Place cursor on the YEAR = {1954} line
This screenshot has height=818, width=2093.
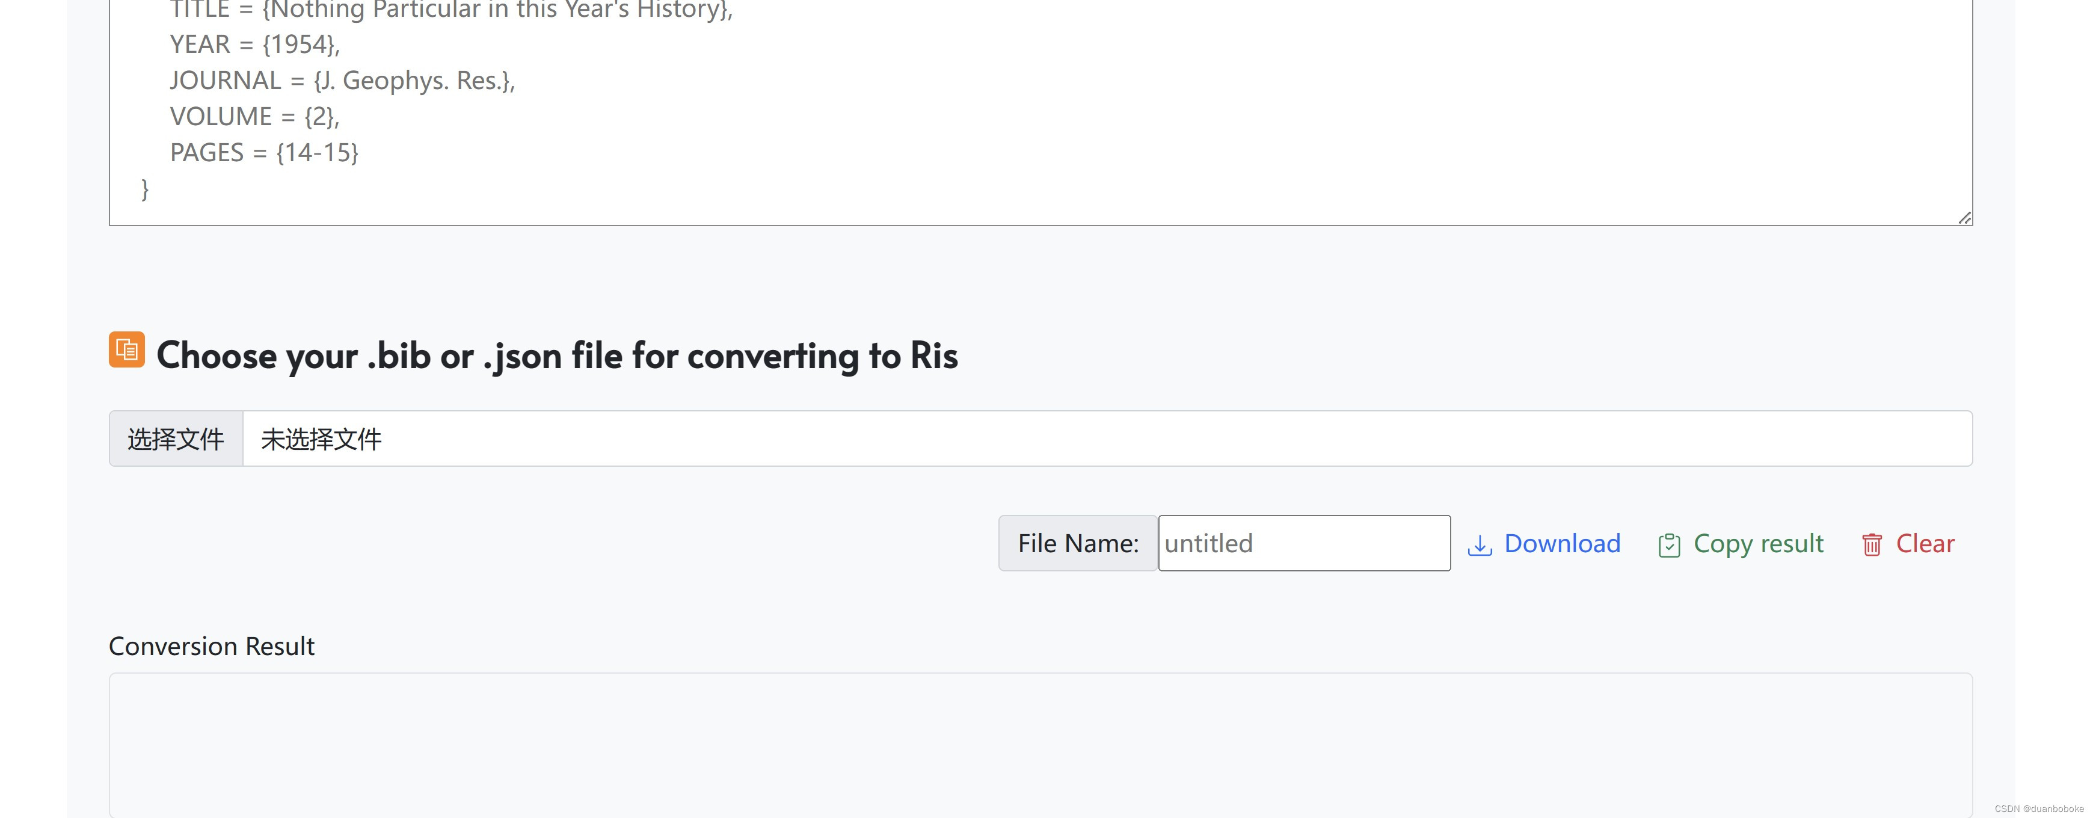254,45
